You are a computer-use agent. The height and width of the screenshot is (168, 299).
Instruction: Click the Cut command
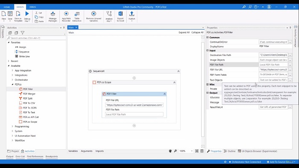click(38, 13)
